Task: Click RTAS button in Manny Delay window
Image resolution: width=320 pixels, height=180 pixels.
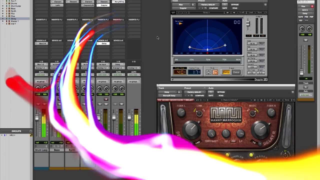Action: click(221, 95)
